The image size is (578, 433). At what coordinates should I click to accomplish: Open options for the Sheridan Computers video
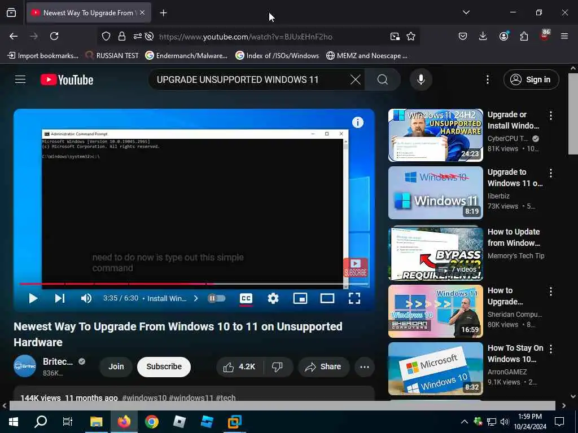pyautogui.click(x=551, y=291)
